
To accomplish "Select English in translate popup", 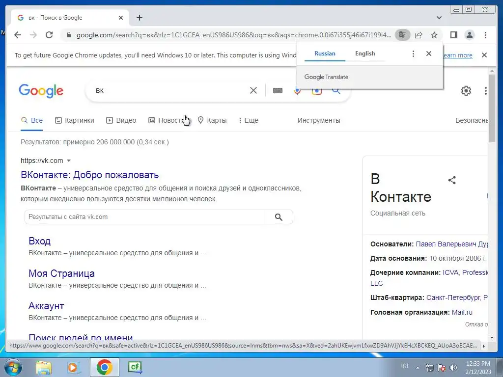I will point(365,54).
